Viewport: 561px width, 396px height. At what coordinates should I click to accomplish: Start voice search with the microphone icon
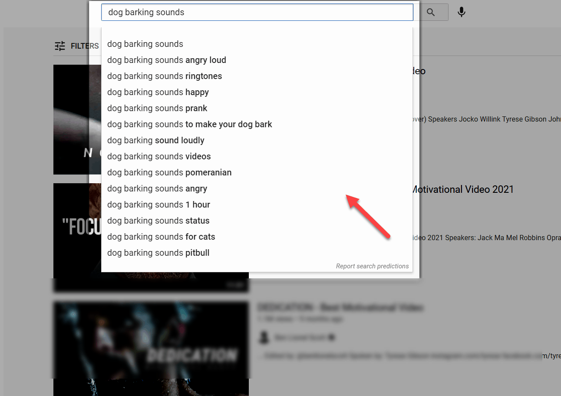coord(461,12)
